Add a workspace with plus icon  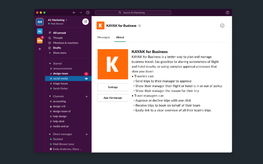[x=40, y=49]
